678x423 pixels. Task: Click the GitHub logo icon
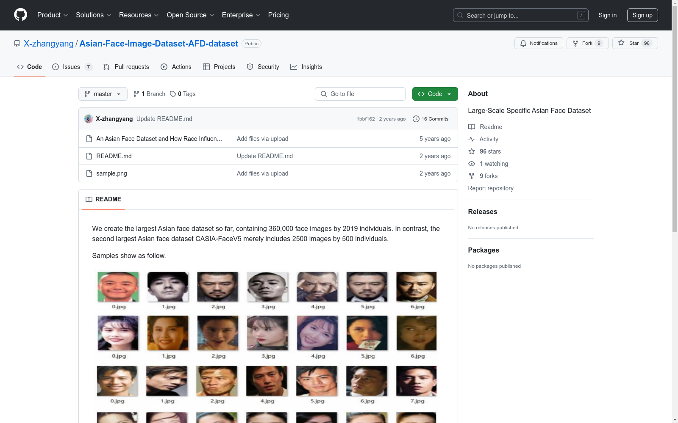(x=20, y=15)
